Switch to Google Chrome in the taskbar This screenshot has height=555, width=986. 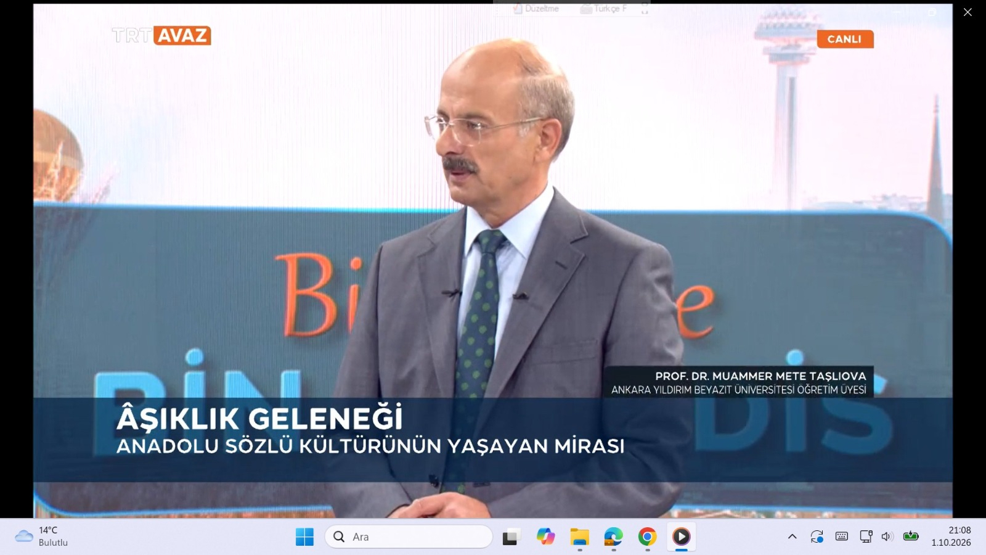pyautogui.click(x=647, y=536)
